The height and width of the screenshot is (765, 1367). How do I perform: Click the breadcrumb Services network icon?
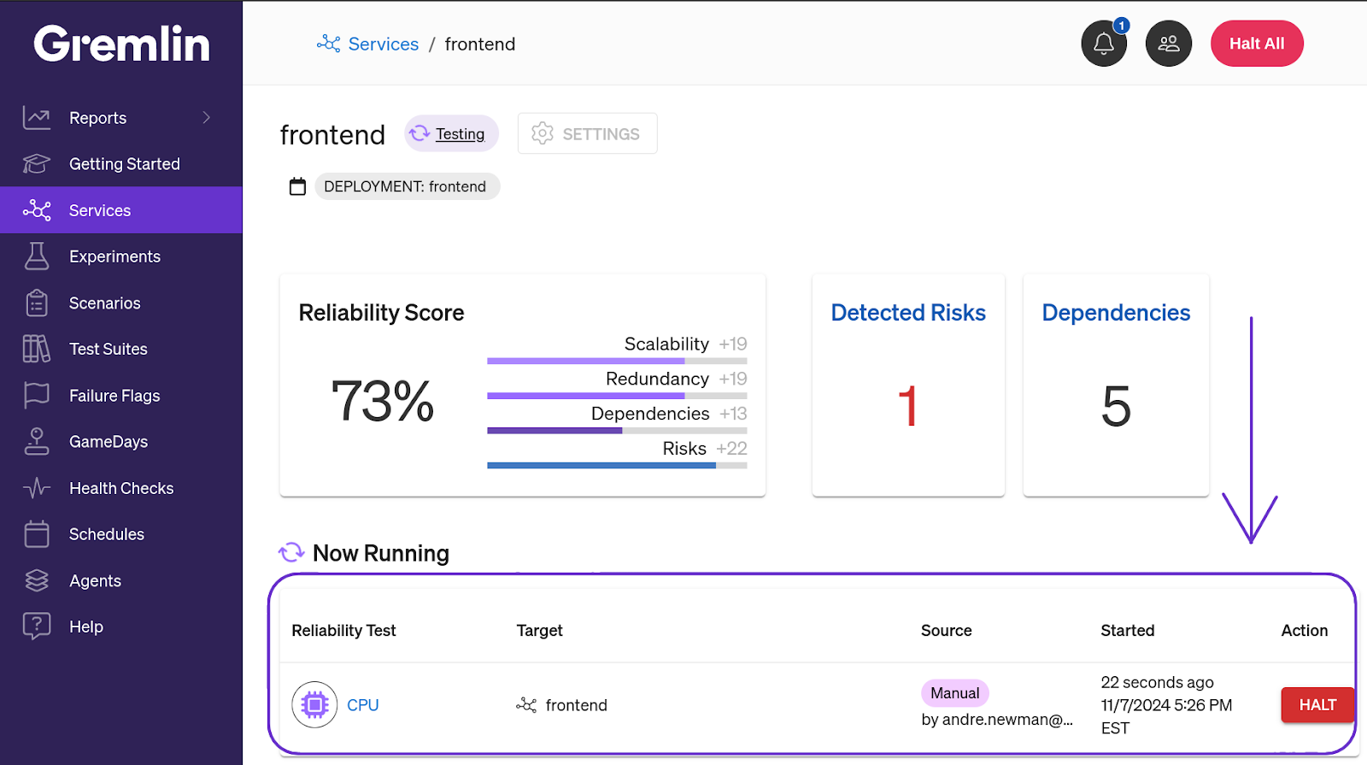328,44
